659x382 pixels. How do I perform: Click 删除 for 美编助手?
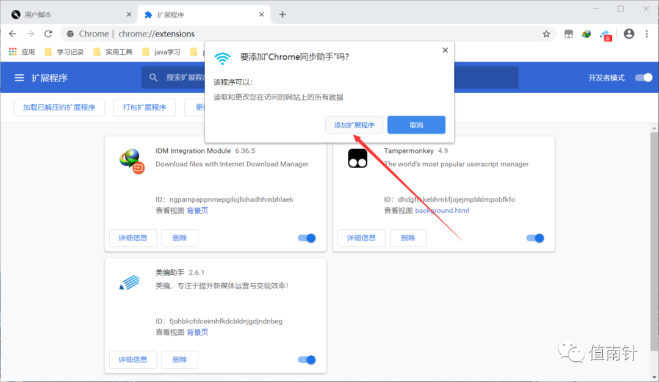point(179,359)
